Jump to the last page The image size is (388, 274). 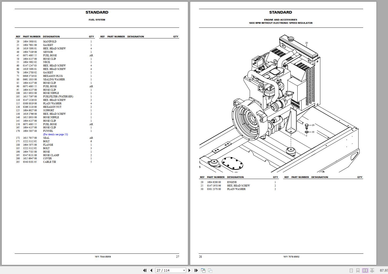[196, 270]
